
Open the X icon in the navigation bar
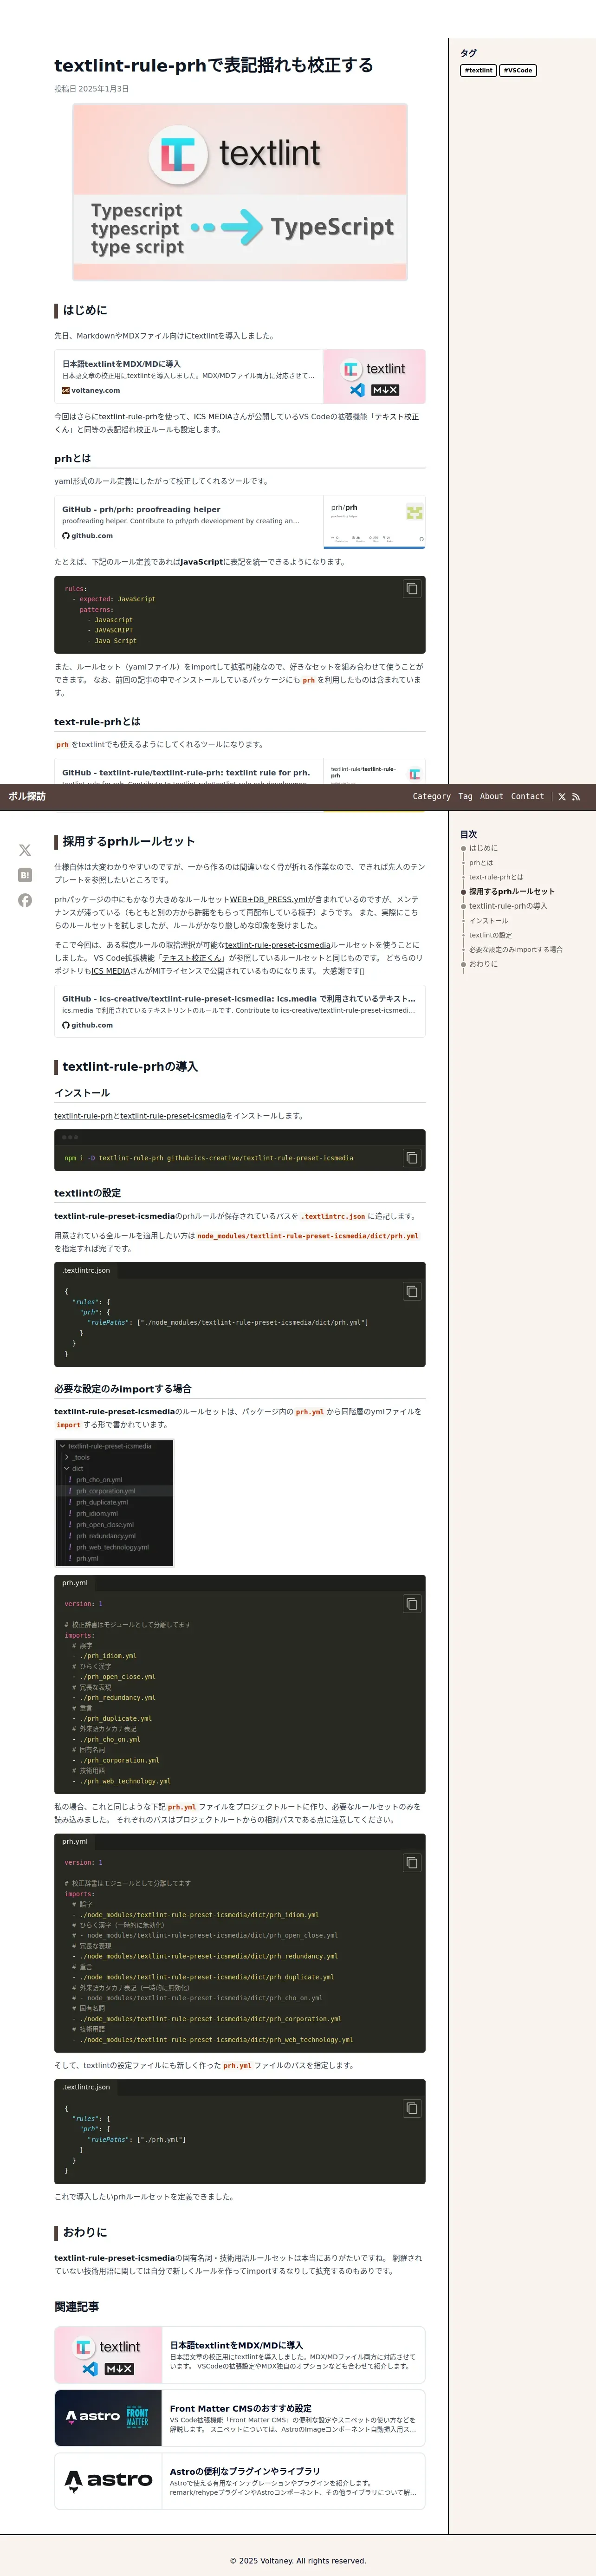[x=562, y=797]
